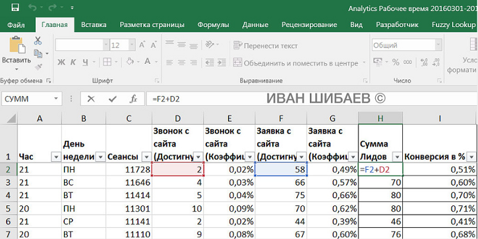Click Align Left icon
Image resolution: width=478 pixels, height=239 pixels.
169,63
